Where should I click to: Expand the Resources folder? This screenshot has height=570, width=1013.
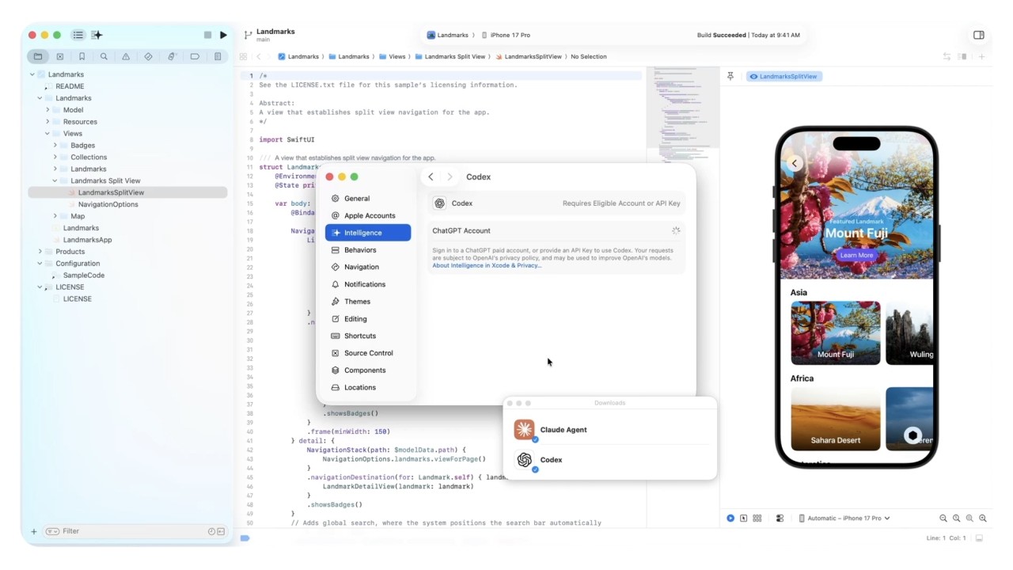click(47, 122)
